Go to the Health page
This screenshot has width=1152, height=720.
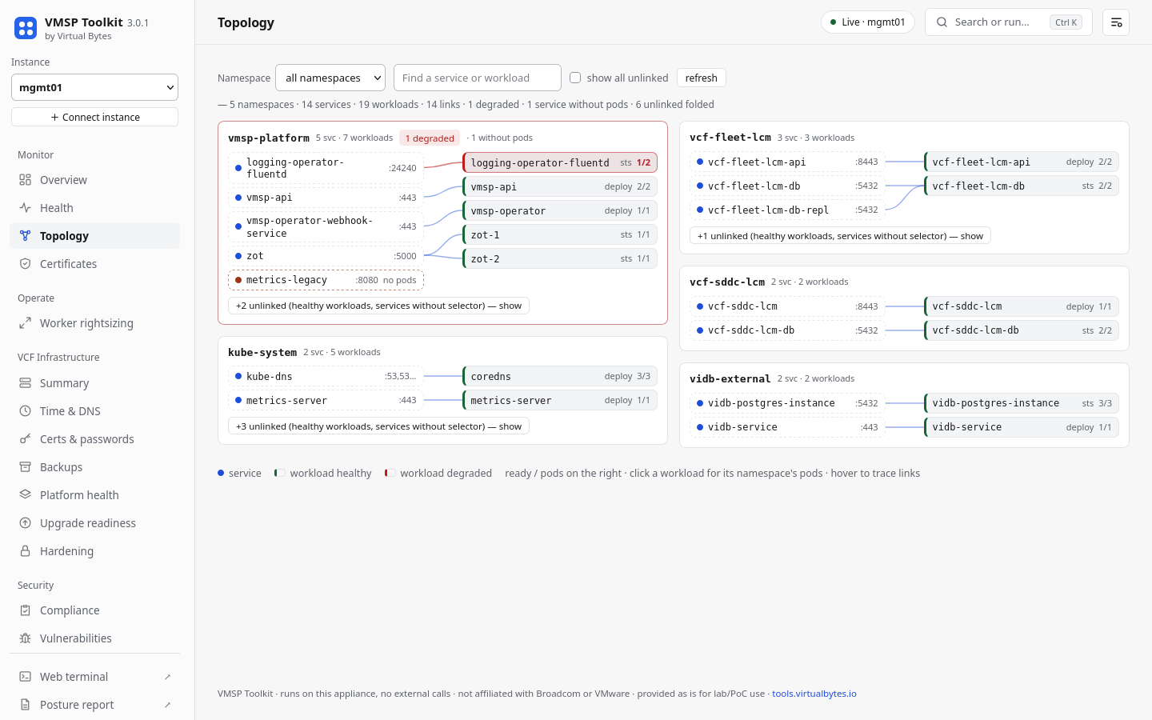(94, 208)
